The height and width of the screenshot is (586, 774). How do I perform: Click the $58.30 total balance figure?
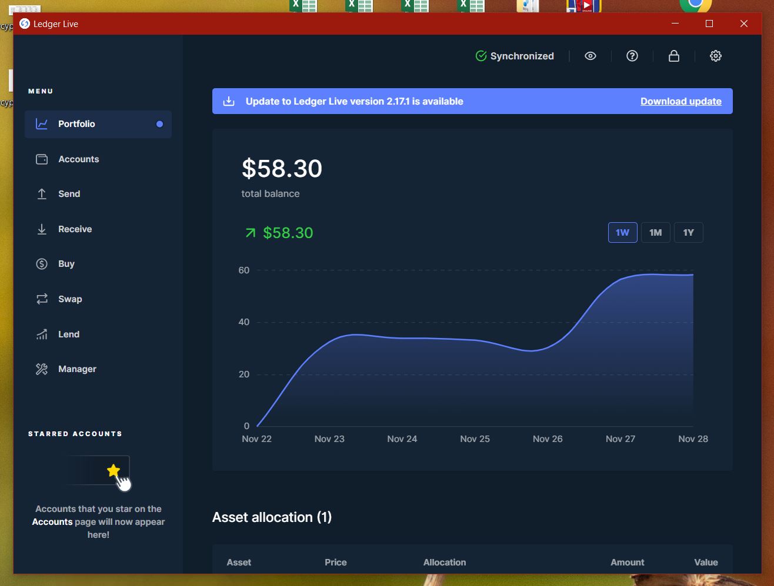pyautogui.click(x=282, y=169)
